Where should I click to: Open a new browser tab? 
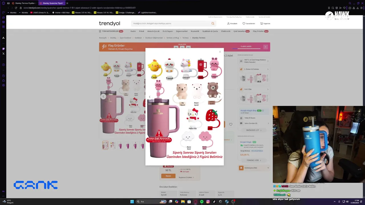pyautogui.click(x=68, y=3)
